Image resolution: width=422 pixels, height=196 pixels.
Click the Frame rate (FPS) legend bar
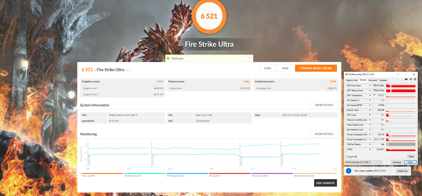(x=103, y=174)
